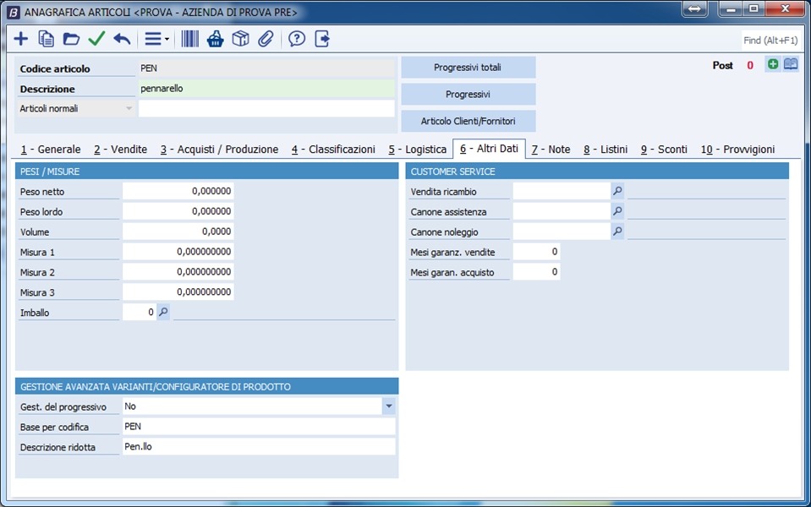
Task: Duplicate the article with the copy icon
Action: click(x=47, y=39)
